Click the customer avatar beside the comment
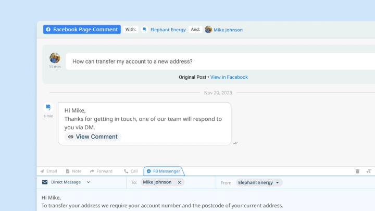 pos(55,58)
